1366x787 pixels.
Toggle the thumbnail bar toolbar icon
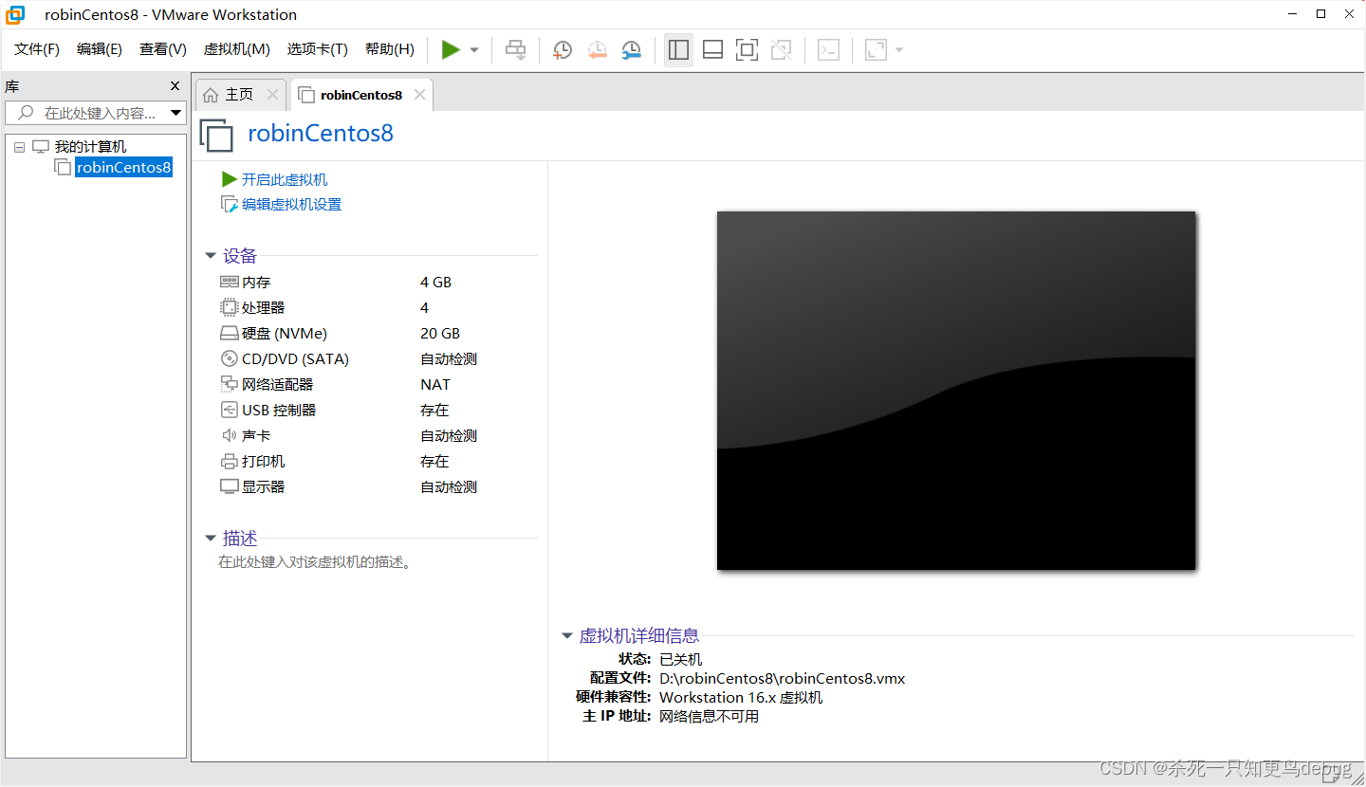(712, 50)
